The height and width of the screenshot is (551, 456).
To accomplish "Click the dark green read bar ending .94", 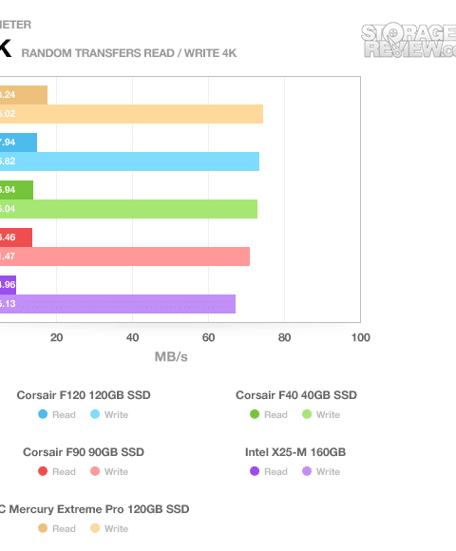I will point(16,190).
